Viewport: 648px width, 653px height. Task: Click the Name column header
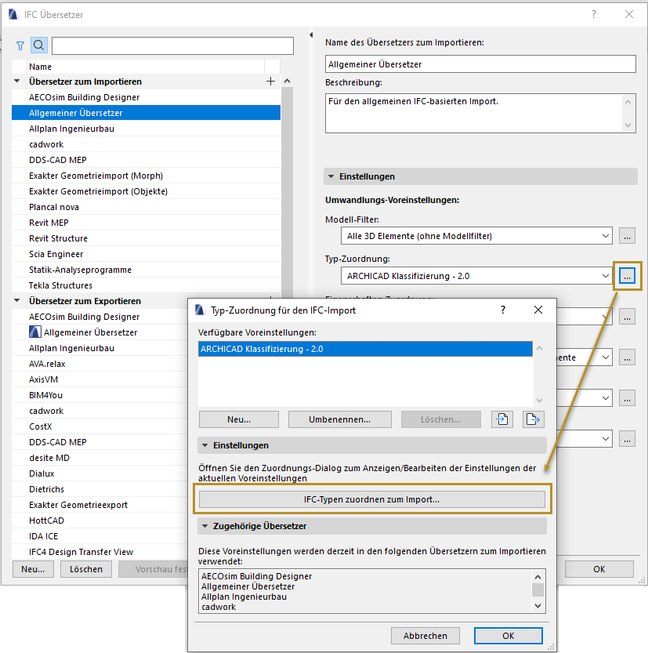pos(146,67)
